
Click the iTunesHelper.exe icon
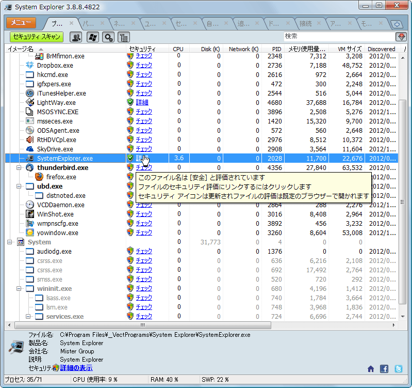(x=30, y=93)
